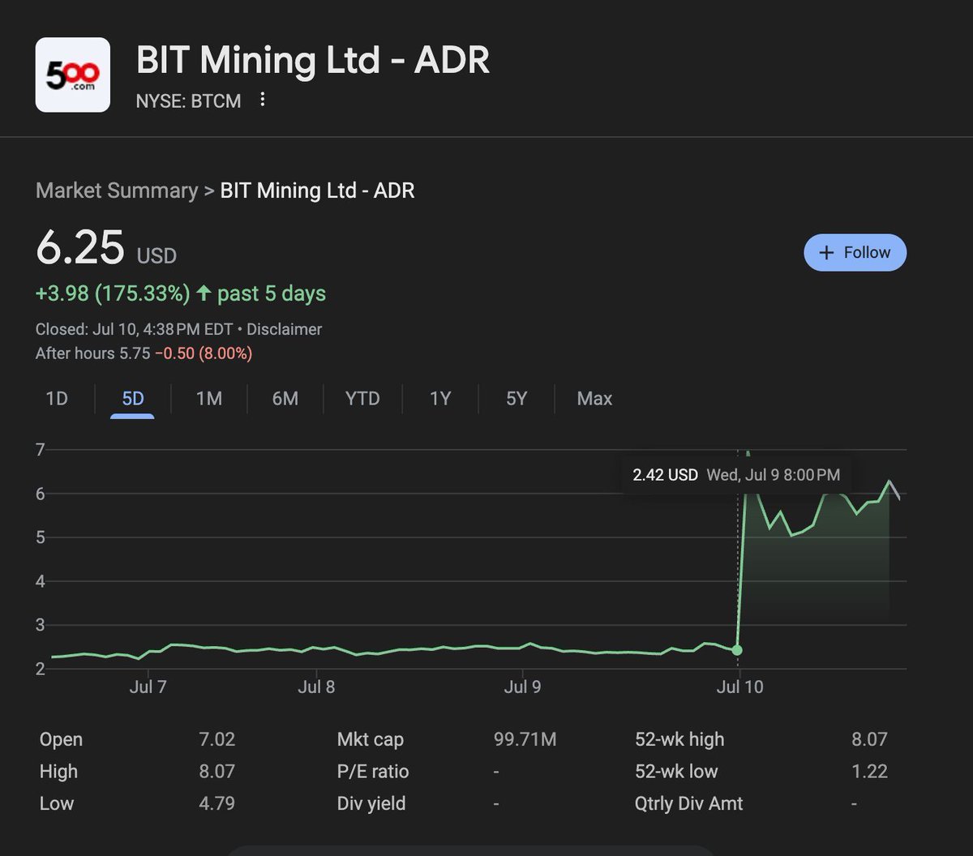Open the Market Summary breadcrumb link
Viewport: 973px width, 856px height.
[x=117, y=190]
